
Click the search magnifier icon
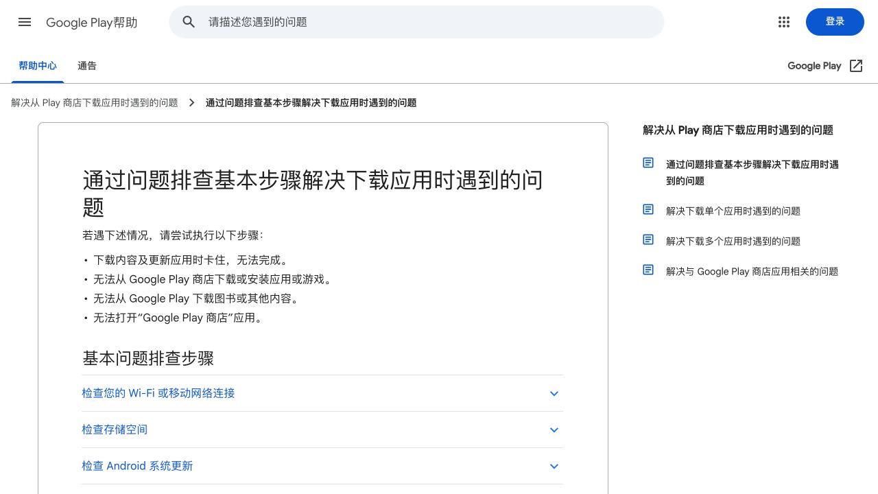pos(189,22)
